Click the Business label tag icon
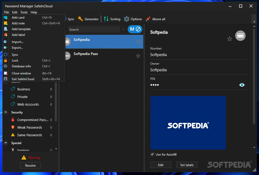Image resolution: width=259 pixels, height=175 pixels. (13, 89)
